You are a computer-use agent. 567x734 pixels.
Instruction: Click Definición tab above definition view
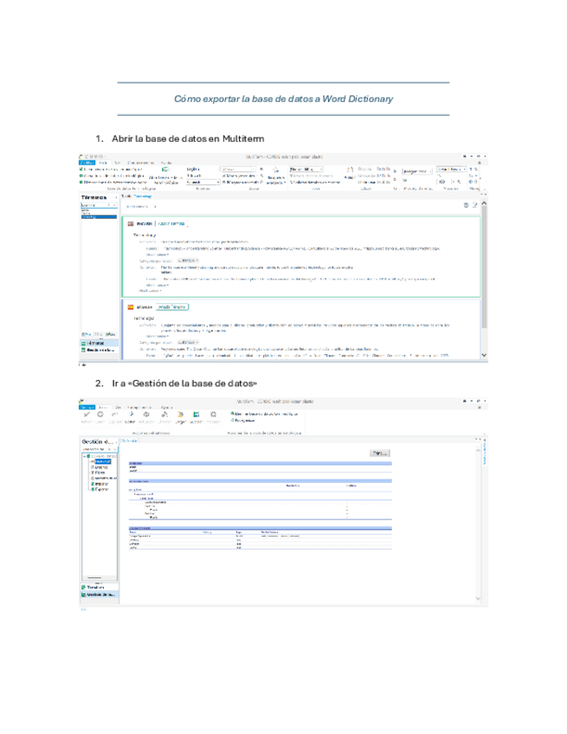tap(129, 441)
